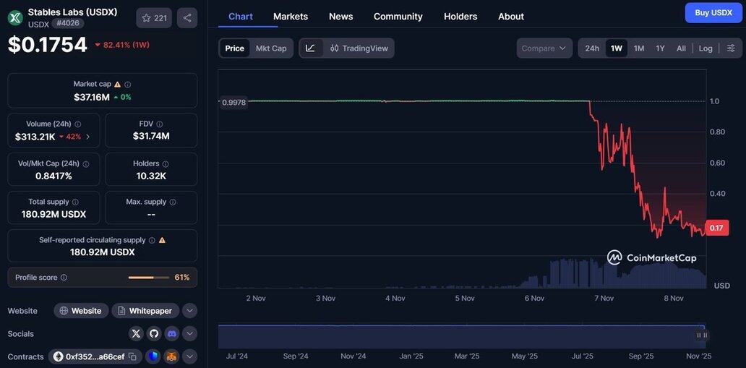Open chart settings sliders icon
Viewport: 746px width, 368px height.
(731, 48)
